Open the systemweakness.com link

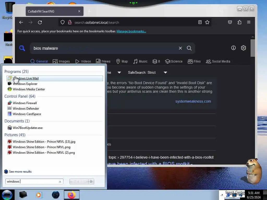[x=193, y=101]
